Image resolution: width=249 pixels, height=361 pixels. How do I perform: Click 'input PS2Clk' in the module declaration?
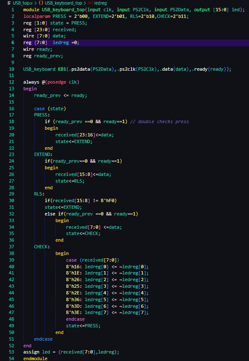tap(133, 10)
